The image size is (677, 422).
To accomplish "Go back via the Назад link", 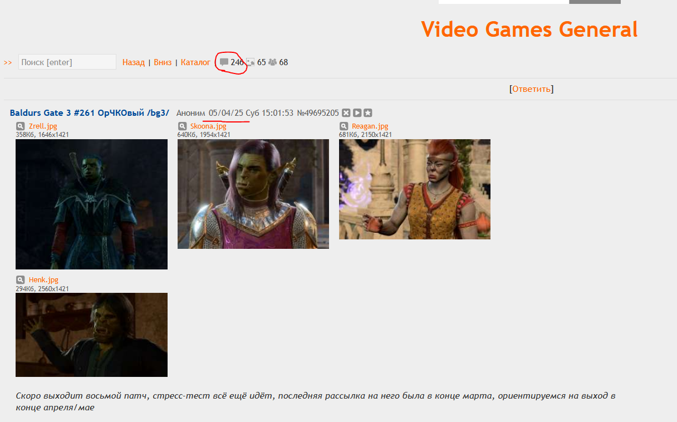I will tap(134, 62).
